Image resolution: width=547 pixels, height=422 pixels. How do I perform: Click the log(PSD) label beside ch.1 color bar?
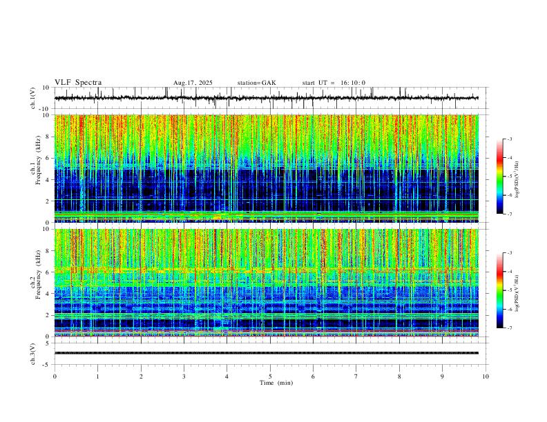pyautogui.click(x=517, y=180)
